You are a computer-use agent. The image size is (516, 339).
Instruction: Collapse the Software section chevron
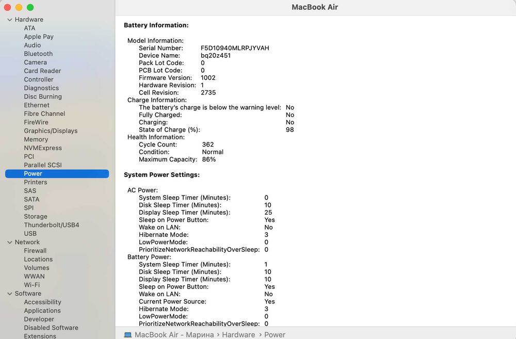[9, 294]
